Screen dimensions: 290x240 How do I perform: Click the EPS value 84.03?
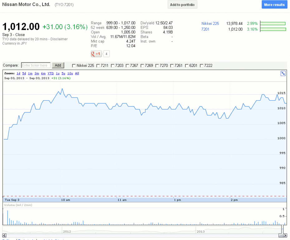pos(168,27)
